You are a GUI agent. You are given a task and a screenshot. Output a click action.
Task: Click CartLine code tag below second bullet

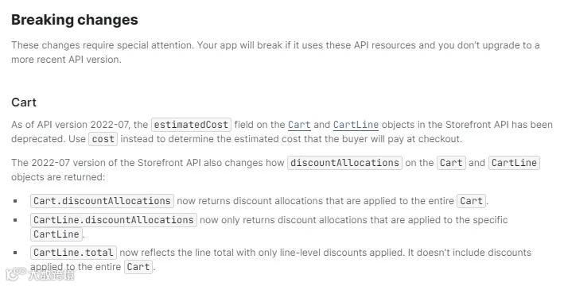56,234
